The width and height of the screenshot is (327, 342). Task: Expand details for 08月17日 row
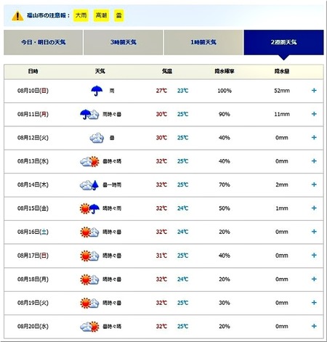pyautogui.click(x=314, y=256)
